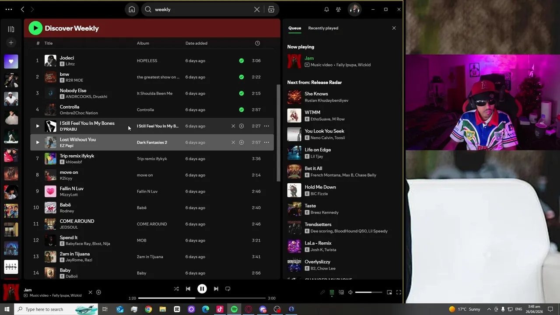Select the Queue tab
The height and width of the screenshot is (315, 560).
(294, 28)
